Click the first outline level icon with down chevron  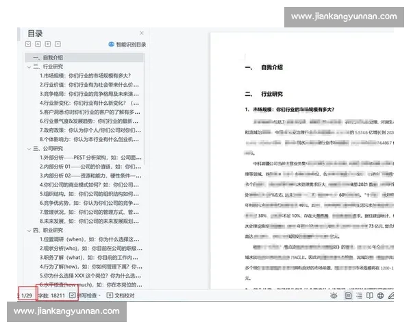pyautogui.click(x=28, y=44)
